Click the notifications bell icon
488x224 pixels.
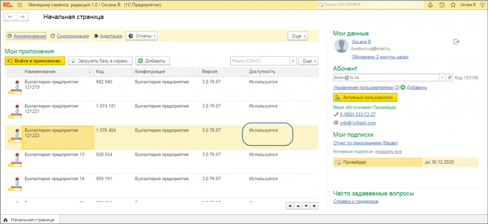(x=431, y=5)
